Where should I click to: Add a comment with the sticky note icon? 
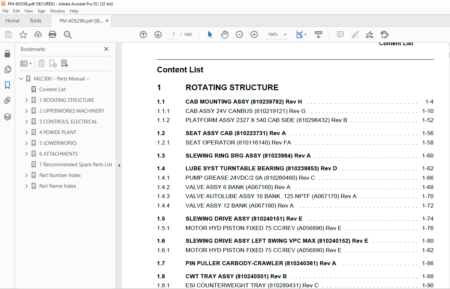(x=340, y=35)
